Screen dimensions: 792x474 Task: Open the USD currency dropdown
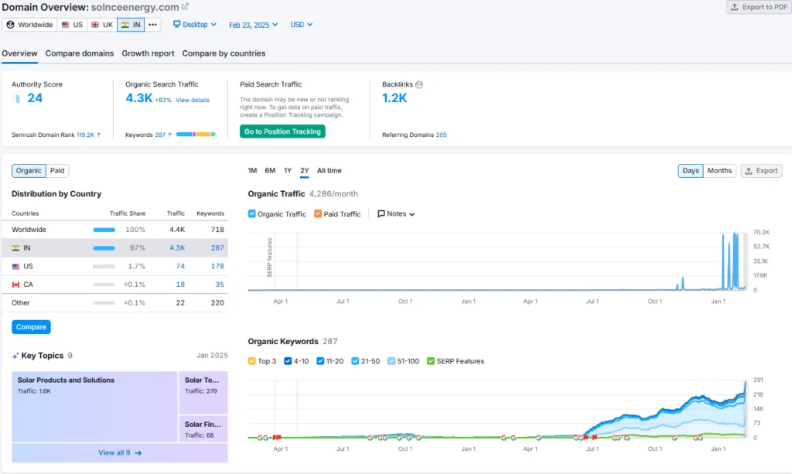301,25
